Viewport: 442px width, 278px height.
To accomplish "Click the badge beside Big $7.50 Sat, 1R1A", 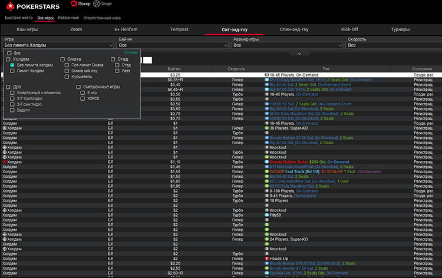I will (266, 90).
